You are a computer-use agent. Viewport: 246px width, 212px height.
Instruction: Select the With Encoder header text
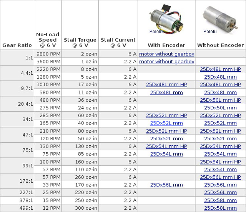tap(166, 45)
